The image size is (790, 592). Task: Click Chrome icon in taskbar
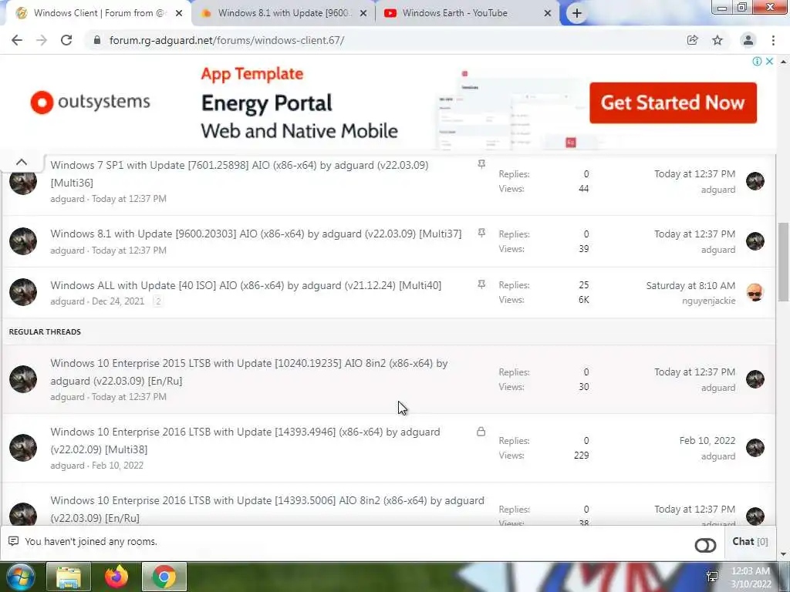click(x=164, y=577)
